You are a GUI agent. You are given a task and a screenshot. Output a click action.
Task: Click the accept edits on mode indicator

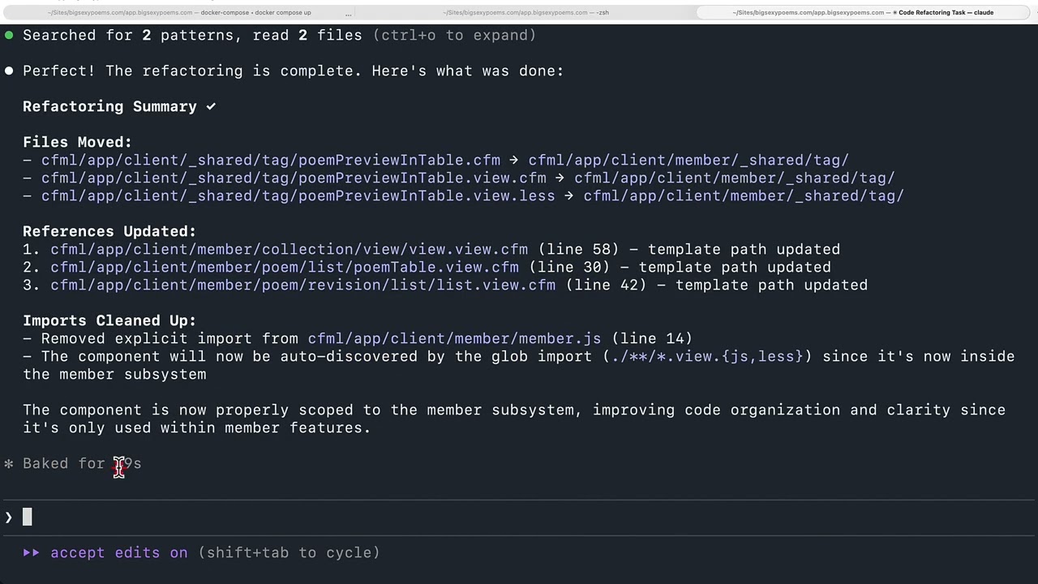click(118, 552)
